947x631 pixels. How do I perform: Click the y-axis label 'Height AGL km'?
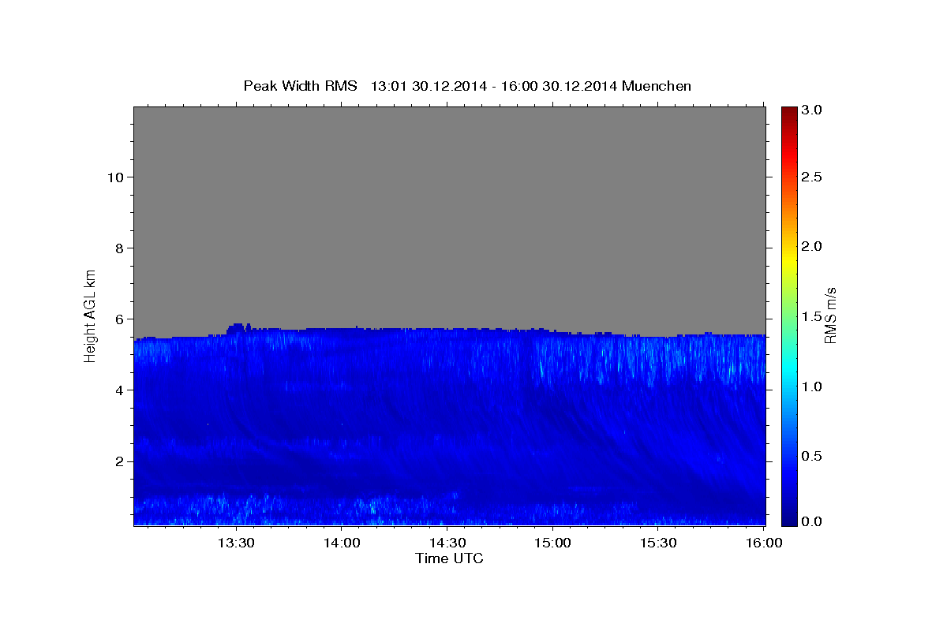pos(90,315)
